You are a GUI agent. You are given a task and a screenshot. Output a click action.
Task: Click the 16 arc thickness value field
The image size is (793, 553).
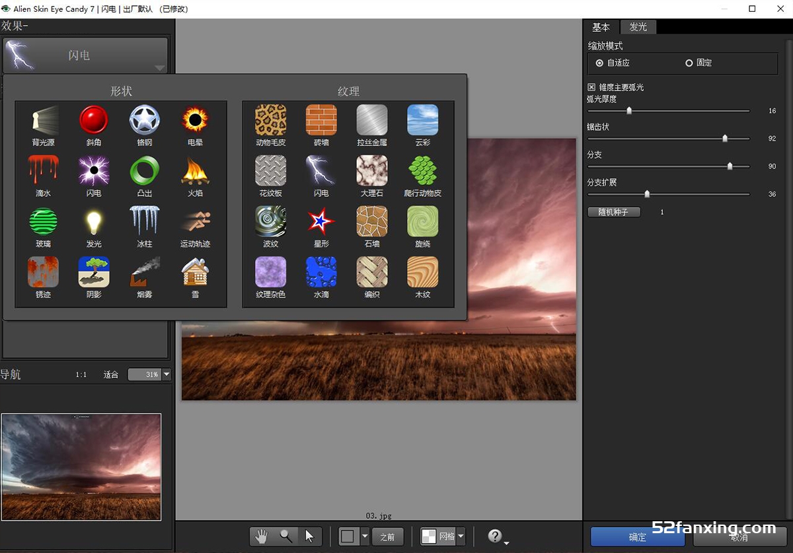772,111
